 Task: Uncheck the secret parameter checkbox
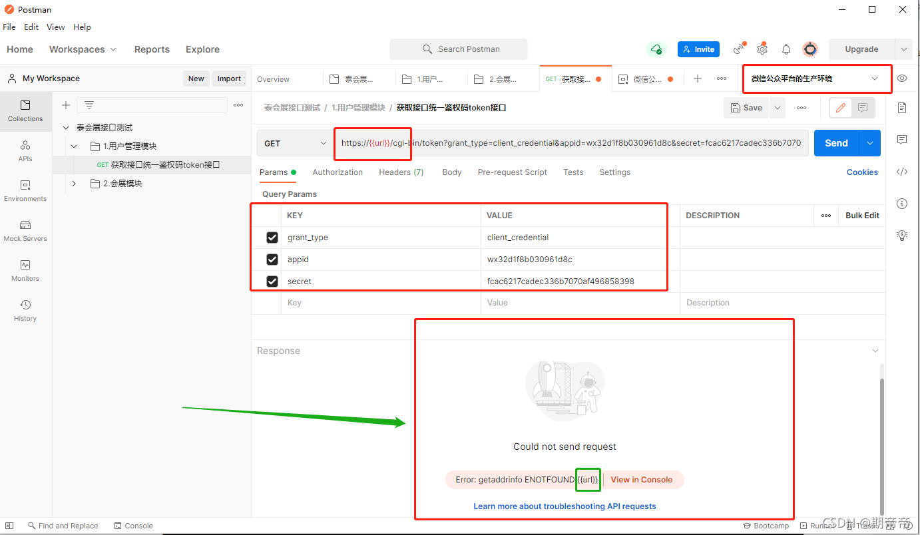[x=272, y=281]
